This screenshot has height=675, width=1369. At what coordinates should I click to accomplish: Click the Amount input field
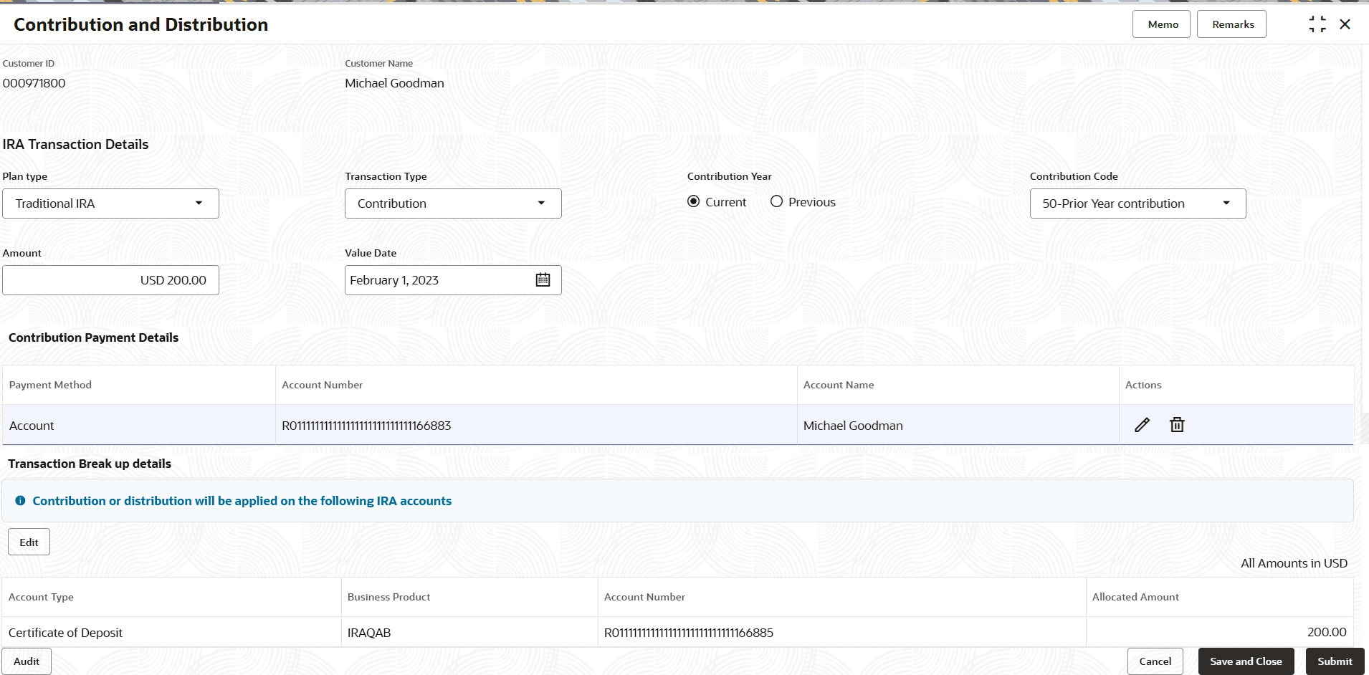(x=110, y=280)
